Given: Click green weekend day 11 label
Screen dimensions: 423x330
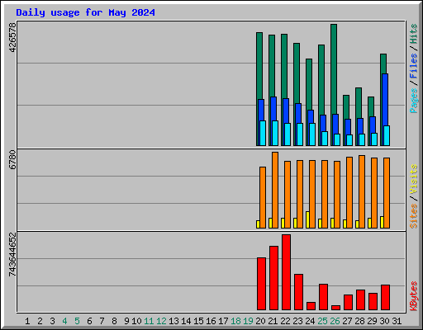Looking at the screenshot, I should [149, 321].
